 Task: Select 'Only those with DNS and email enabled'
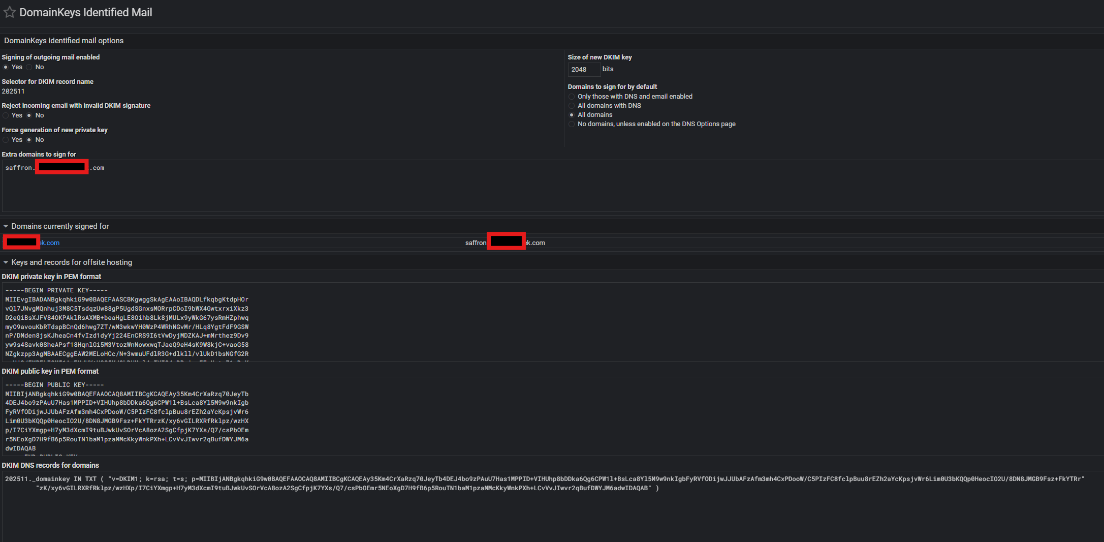pyautogui.click(x=572, y=97)
